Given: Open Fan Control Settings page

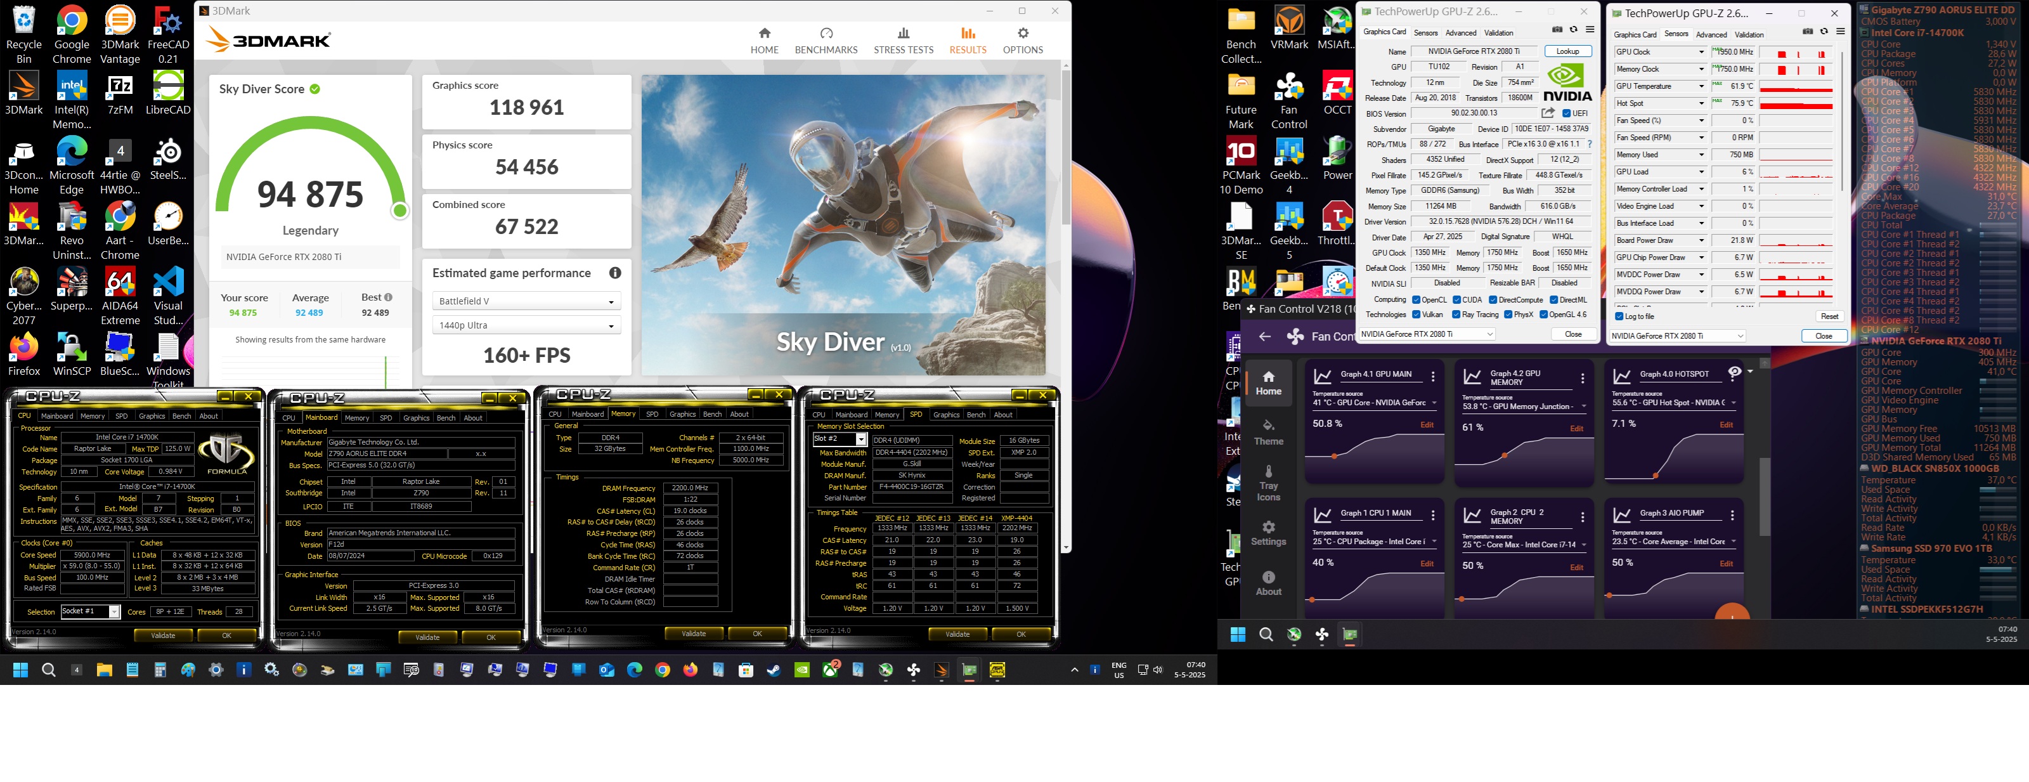Looking at the screenshot, I should pyautogui.click(x=1268, y=533).
